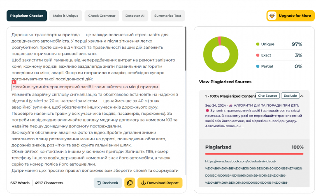Click the paragraph starting "Щоб захистити свій гаманець"
Viewport: 316px width, 196px height.
[x=93, y=69]
